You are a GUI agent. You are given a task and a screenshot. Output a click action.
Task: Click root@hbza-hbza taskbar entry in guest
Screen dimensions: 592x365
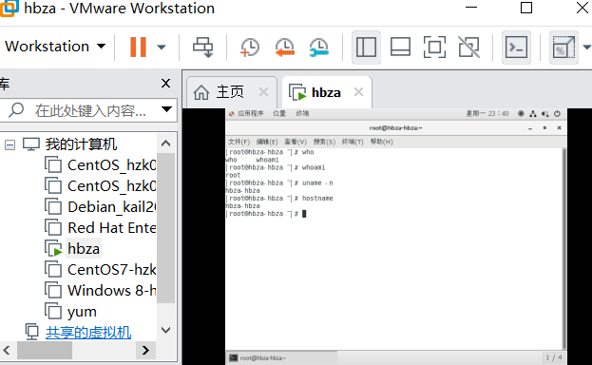click(x=281, y=357)
